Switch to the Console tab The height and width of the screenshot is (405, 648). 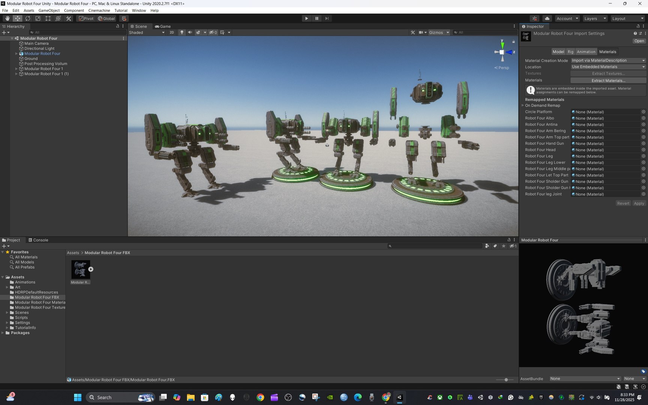(38, 240)
